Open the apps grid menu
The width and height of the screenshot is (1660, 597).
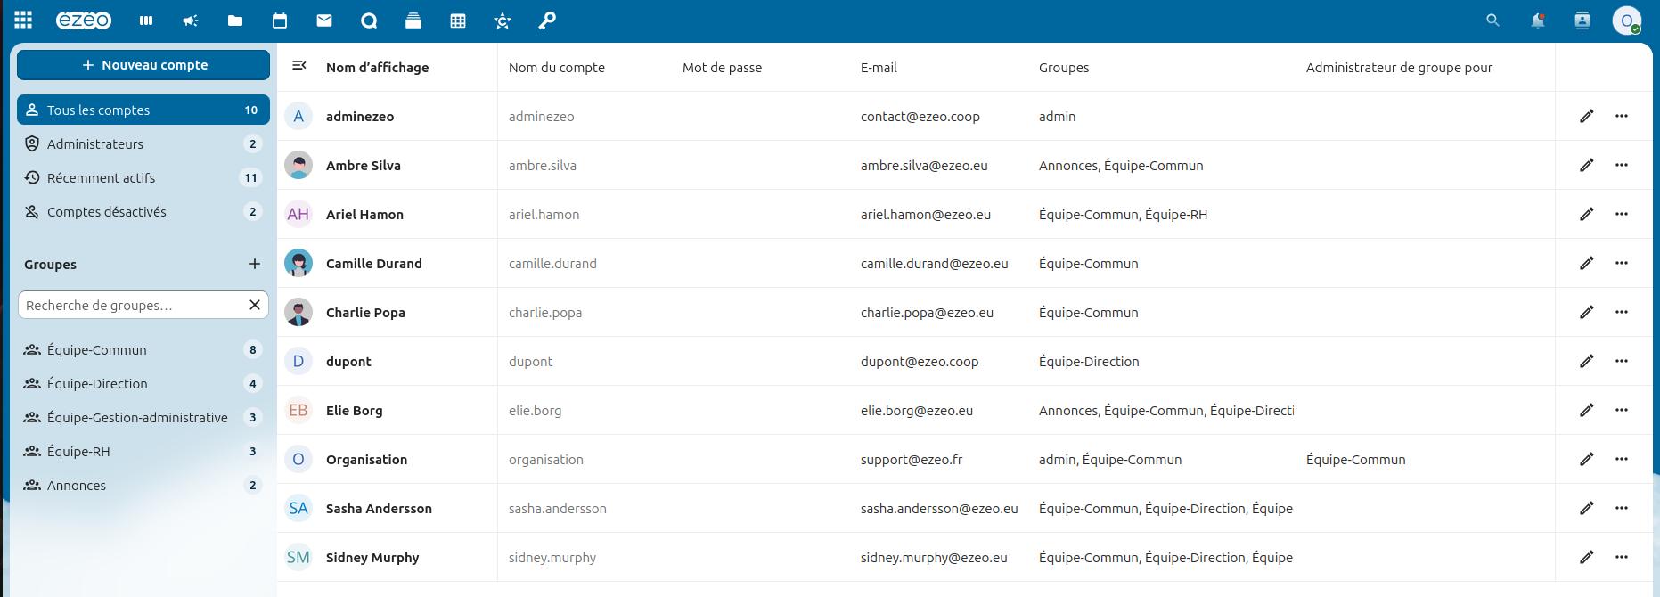pos(23,20)
